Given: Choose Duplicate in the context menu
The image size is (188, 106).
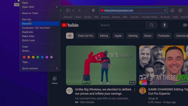Looking at the screenshot, I should (x=40, y=32).
